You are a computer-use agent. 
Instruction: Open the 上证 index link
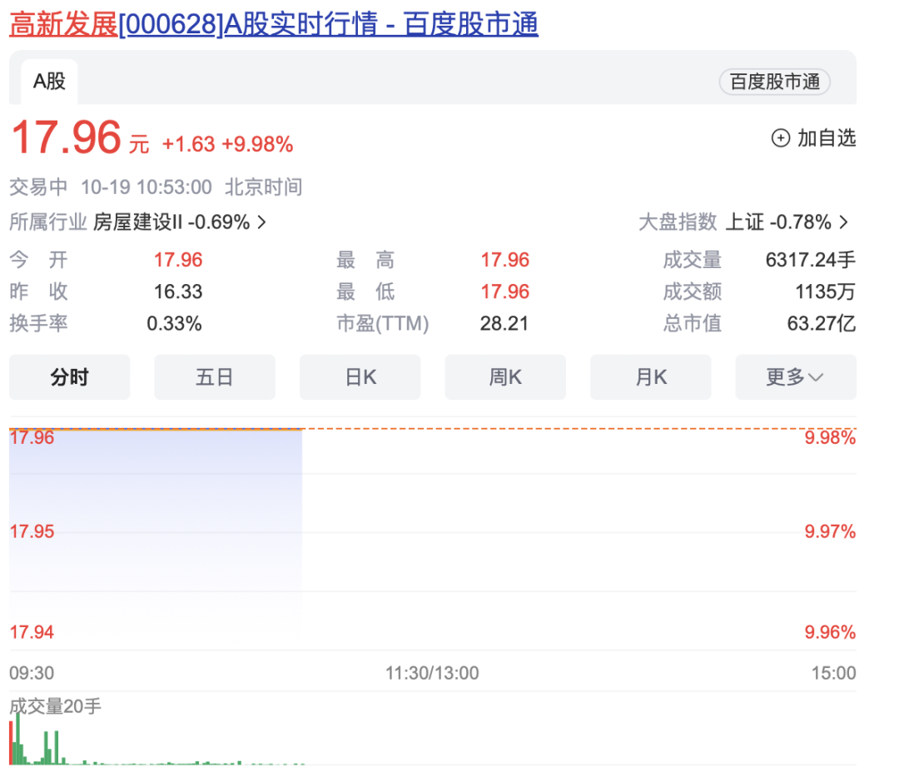point(744,222)
